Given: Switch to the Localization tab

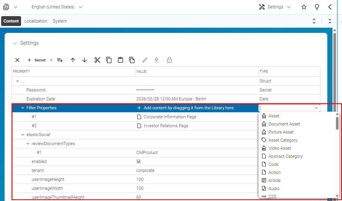Looking at the screenshot, I should pyautogui.click(x=36, y=21).
